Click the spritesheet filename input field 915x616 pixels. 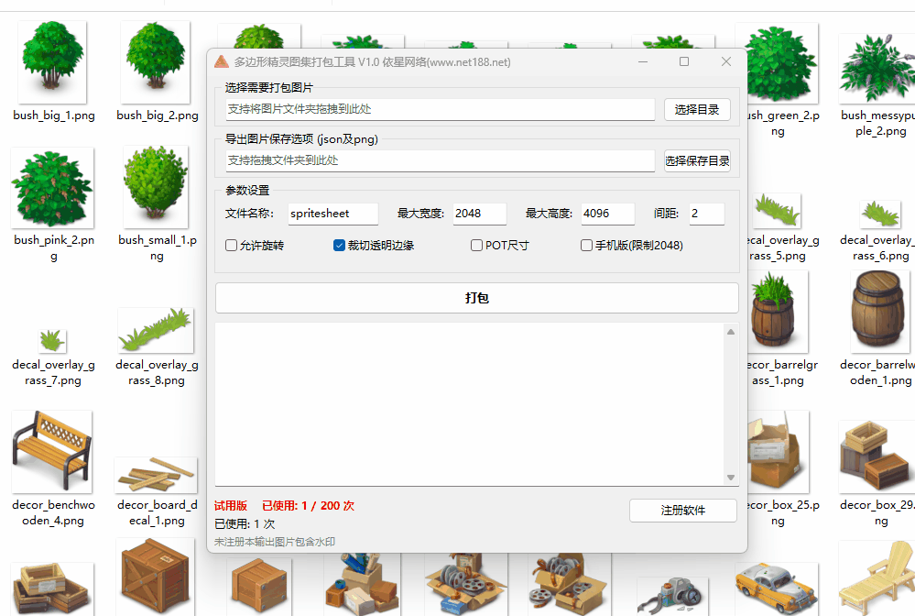click(x=332, y=213)
